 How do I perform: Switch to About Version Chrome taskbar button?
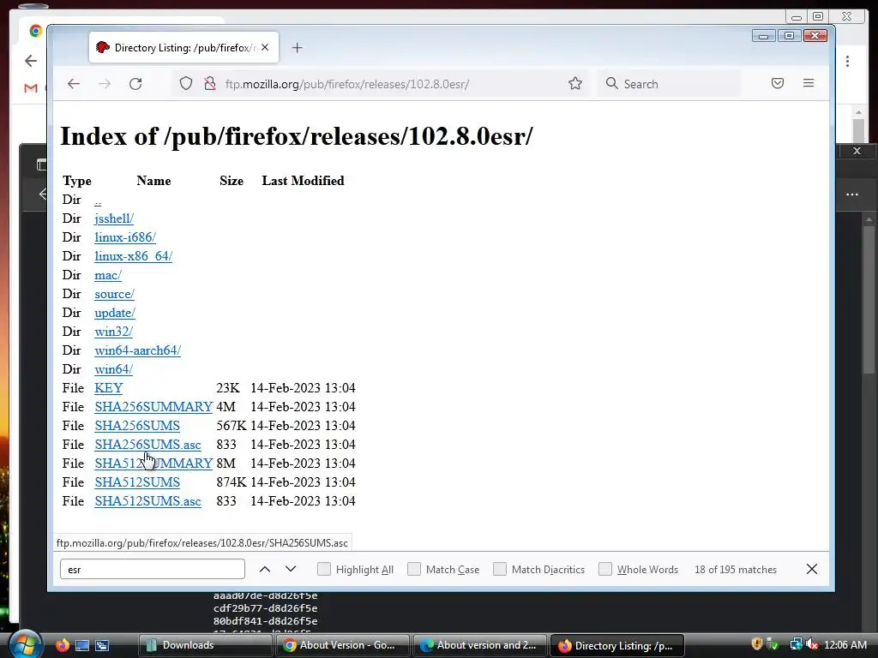click(342, 645)
